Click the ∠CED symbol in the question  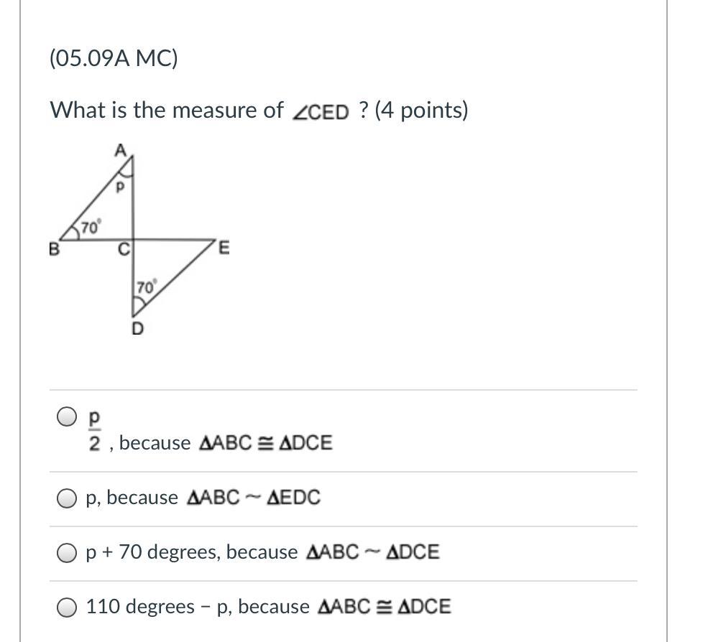coord(321,112)
